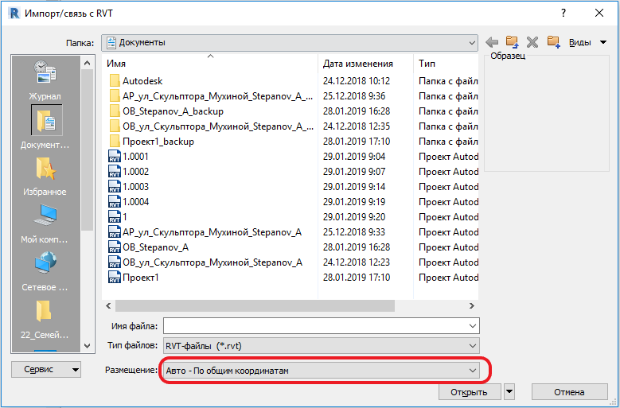The image size is (620, 408).
Task: Open the Виды views menu
Action: pos(587,42)
